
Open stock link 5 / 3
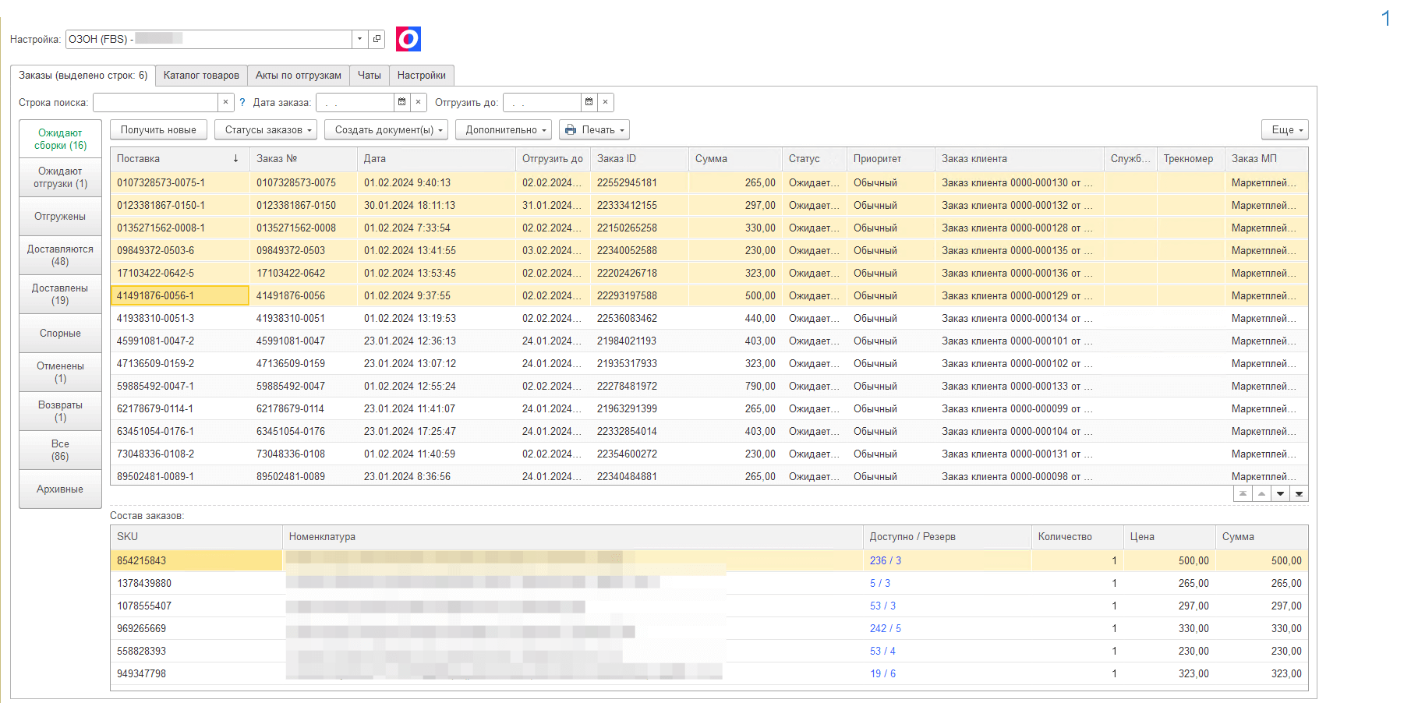[880, 584]
